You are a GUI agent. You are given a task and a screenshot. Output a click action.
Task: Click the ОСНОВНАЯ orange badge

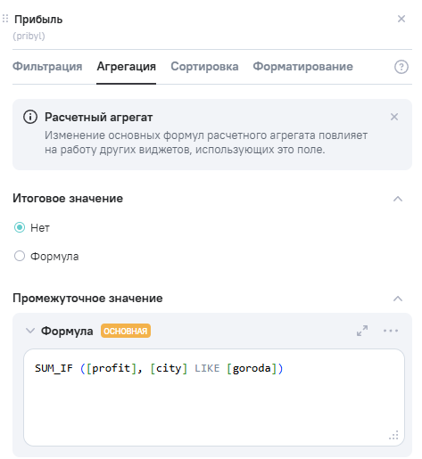click(126, 331)
